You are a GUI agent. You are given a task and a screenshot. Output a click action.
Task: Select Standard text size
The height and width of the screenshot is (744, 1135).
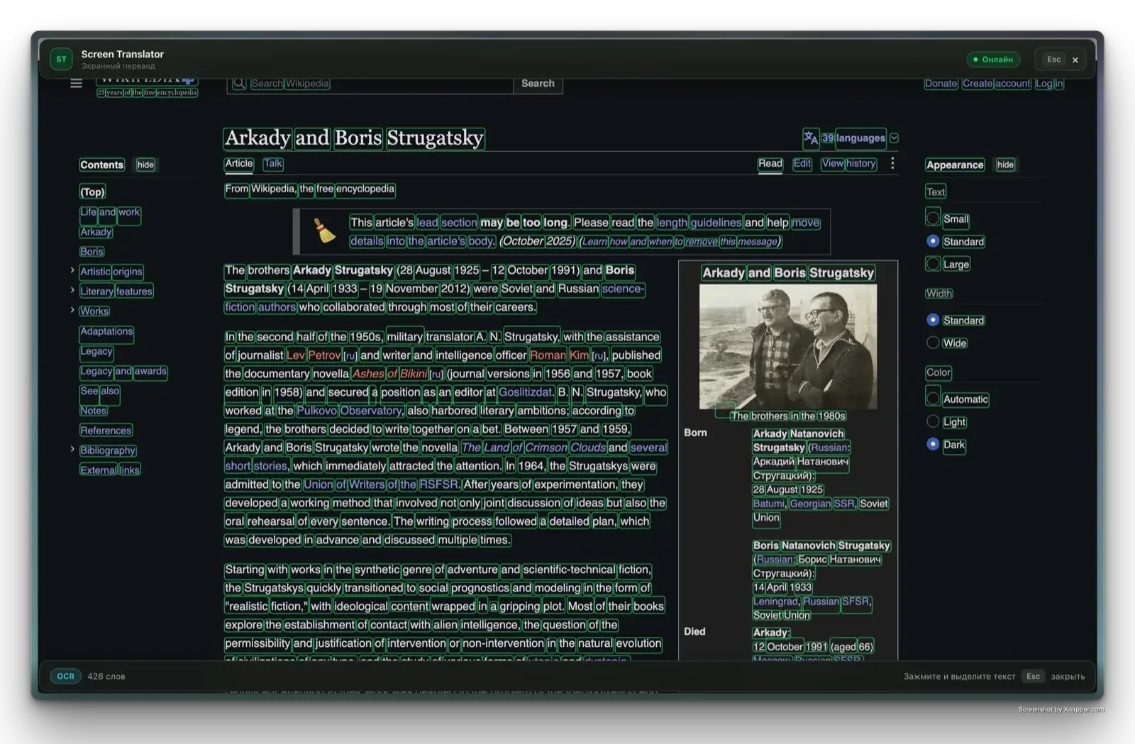[933, 241]
